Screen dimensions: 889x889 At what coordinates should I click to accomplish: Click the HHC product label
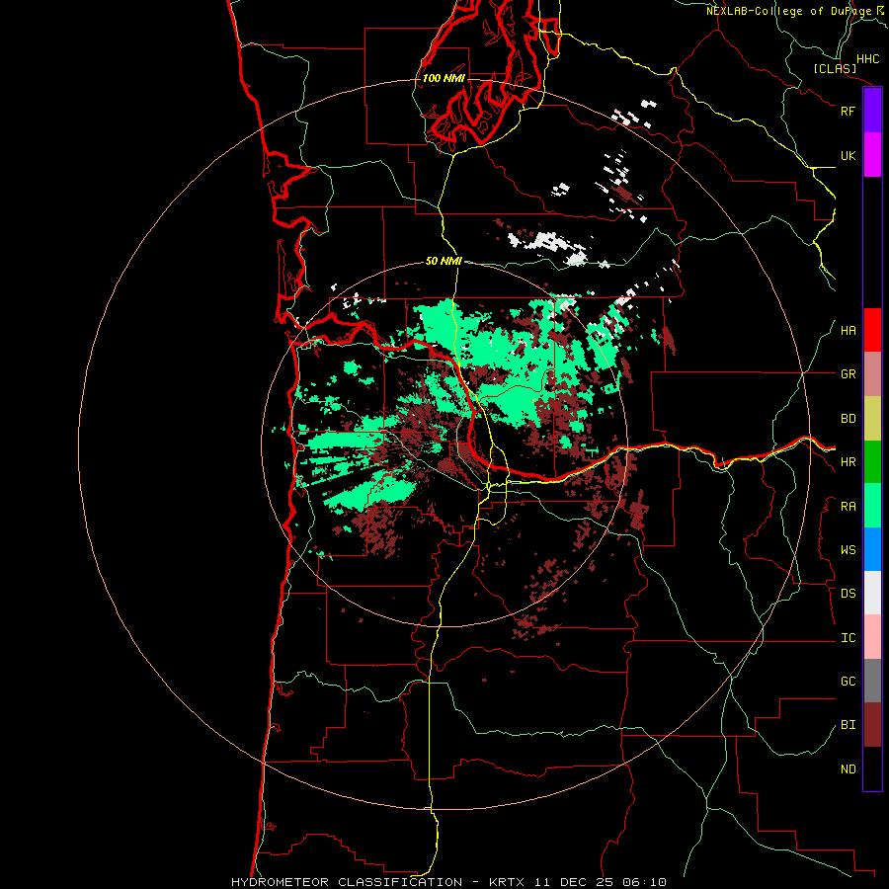(x=868, y=59)
